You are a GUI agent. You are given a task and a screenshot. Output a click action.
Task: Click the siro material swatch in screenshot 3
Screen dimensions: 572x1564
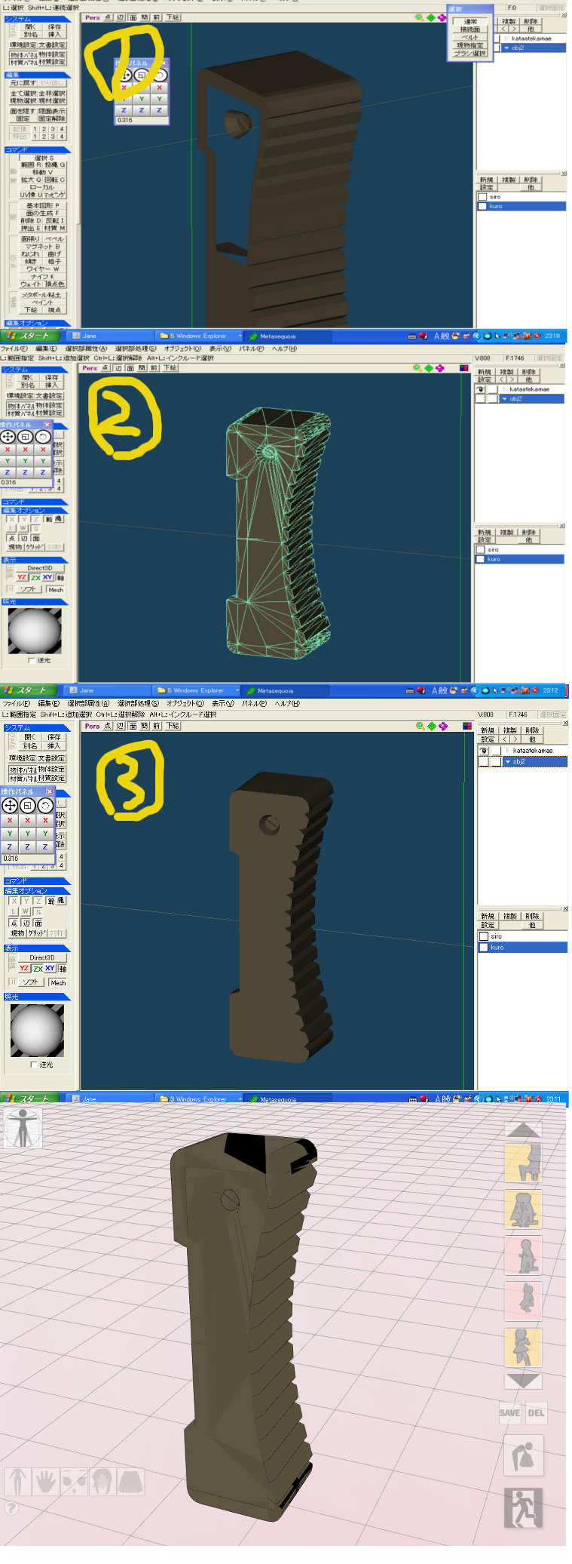484,936
